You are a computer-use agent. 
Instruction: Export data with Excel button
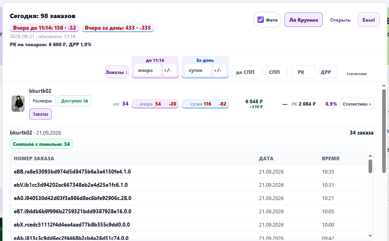click(x=369, y=20)
